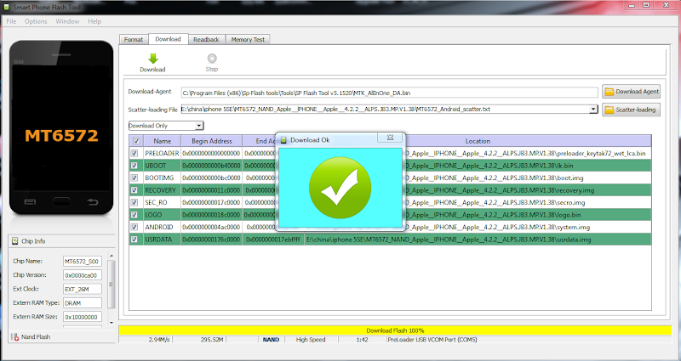The width and height of the screenshot is (681, 361).
Task: Click the Nand Flash icon
Action: click(15, 336)
